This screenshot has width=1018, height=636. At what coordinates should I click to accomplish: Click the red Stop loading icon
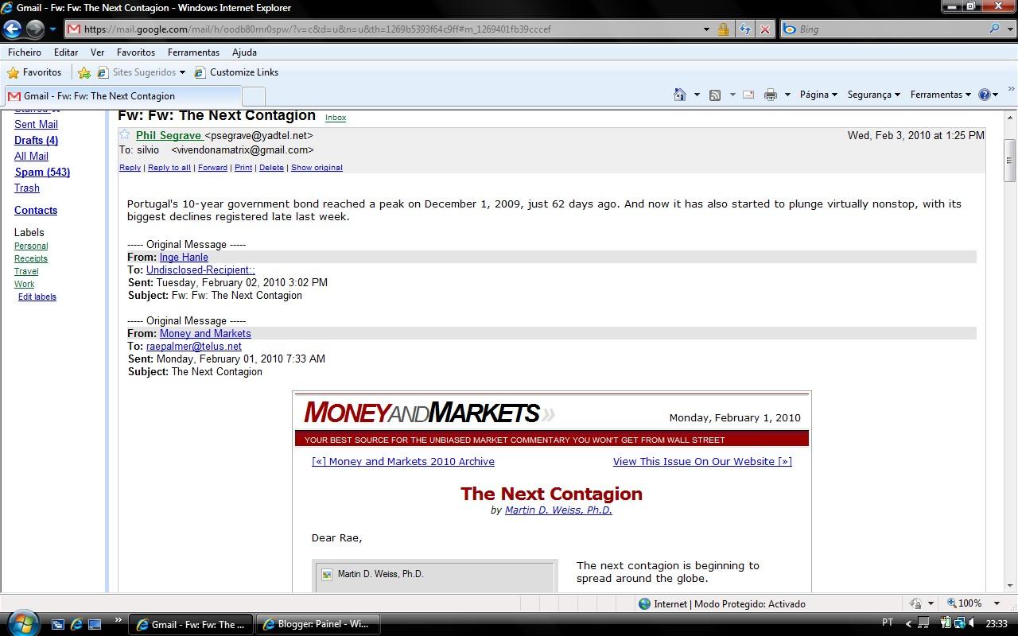pos(764,29)
